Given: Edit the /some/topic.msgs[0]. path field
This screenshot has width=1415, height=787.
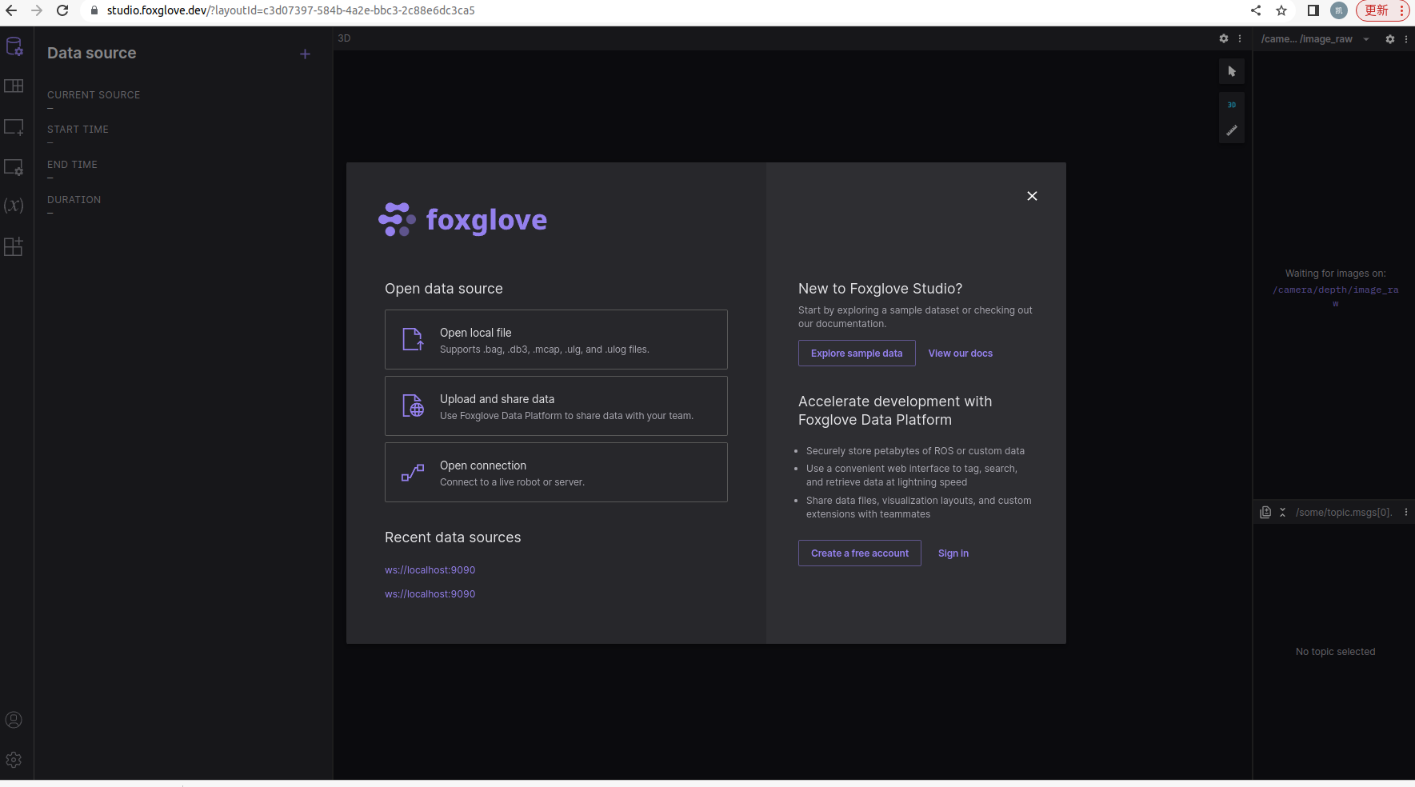Looking at the screenshot, I should [x=1344, y=513].
